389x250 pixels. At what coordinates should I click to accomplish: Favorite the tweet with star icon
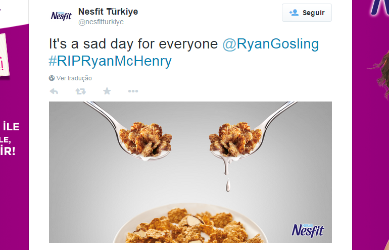click(107, 91)
